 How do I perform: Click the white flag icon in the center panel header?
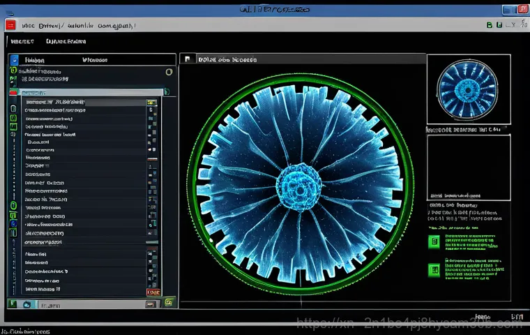188,59
